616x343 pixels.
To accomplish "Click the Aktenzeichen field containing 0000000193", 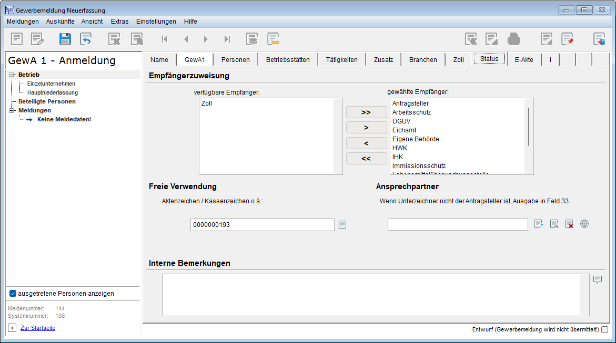I will 262,225.
